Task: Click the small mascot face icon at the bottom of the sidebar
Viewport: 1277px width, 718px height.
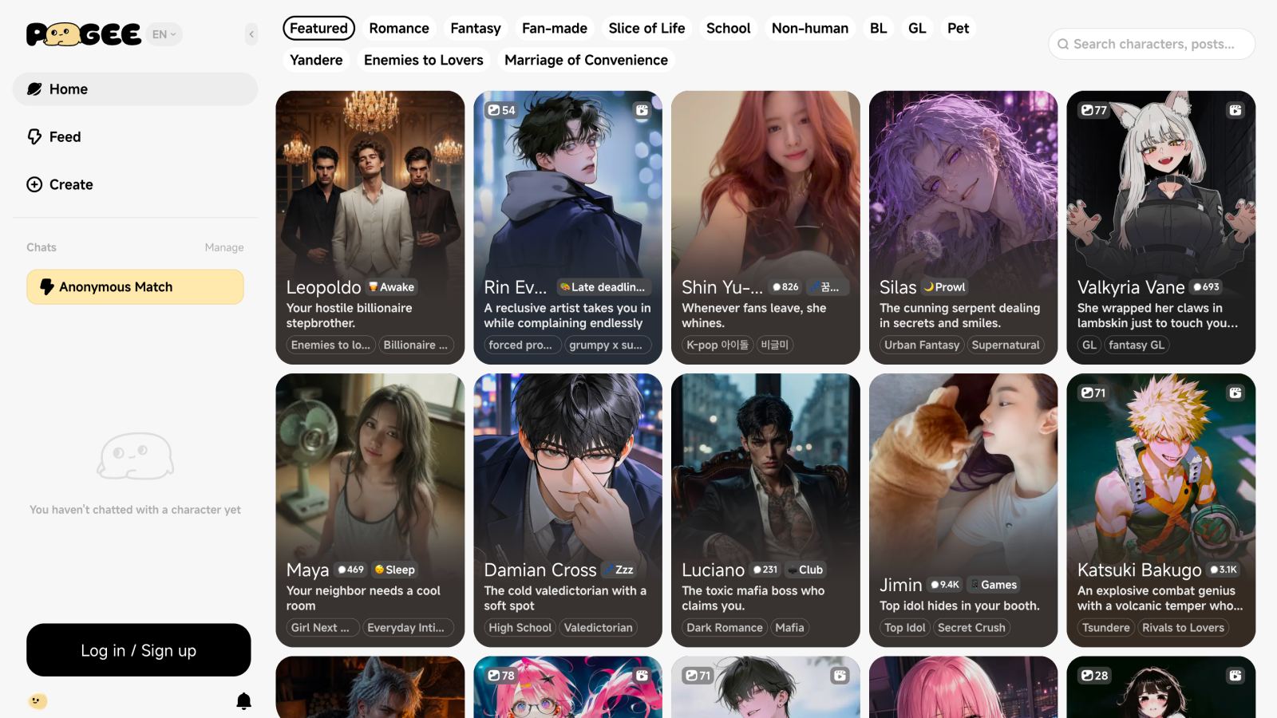Action: coord(38,701)
